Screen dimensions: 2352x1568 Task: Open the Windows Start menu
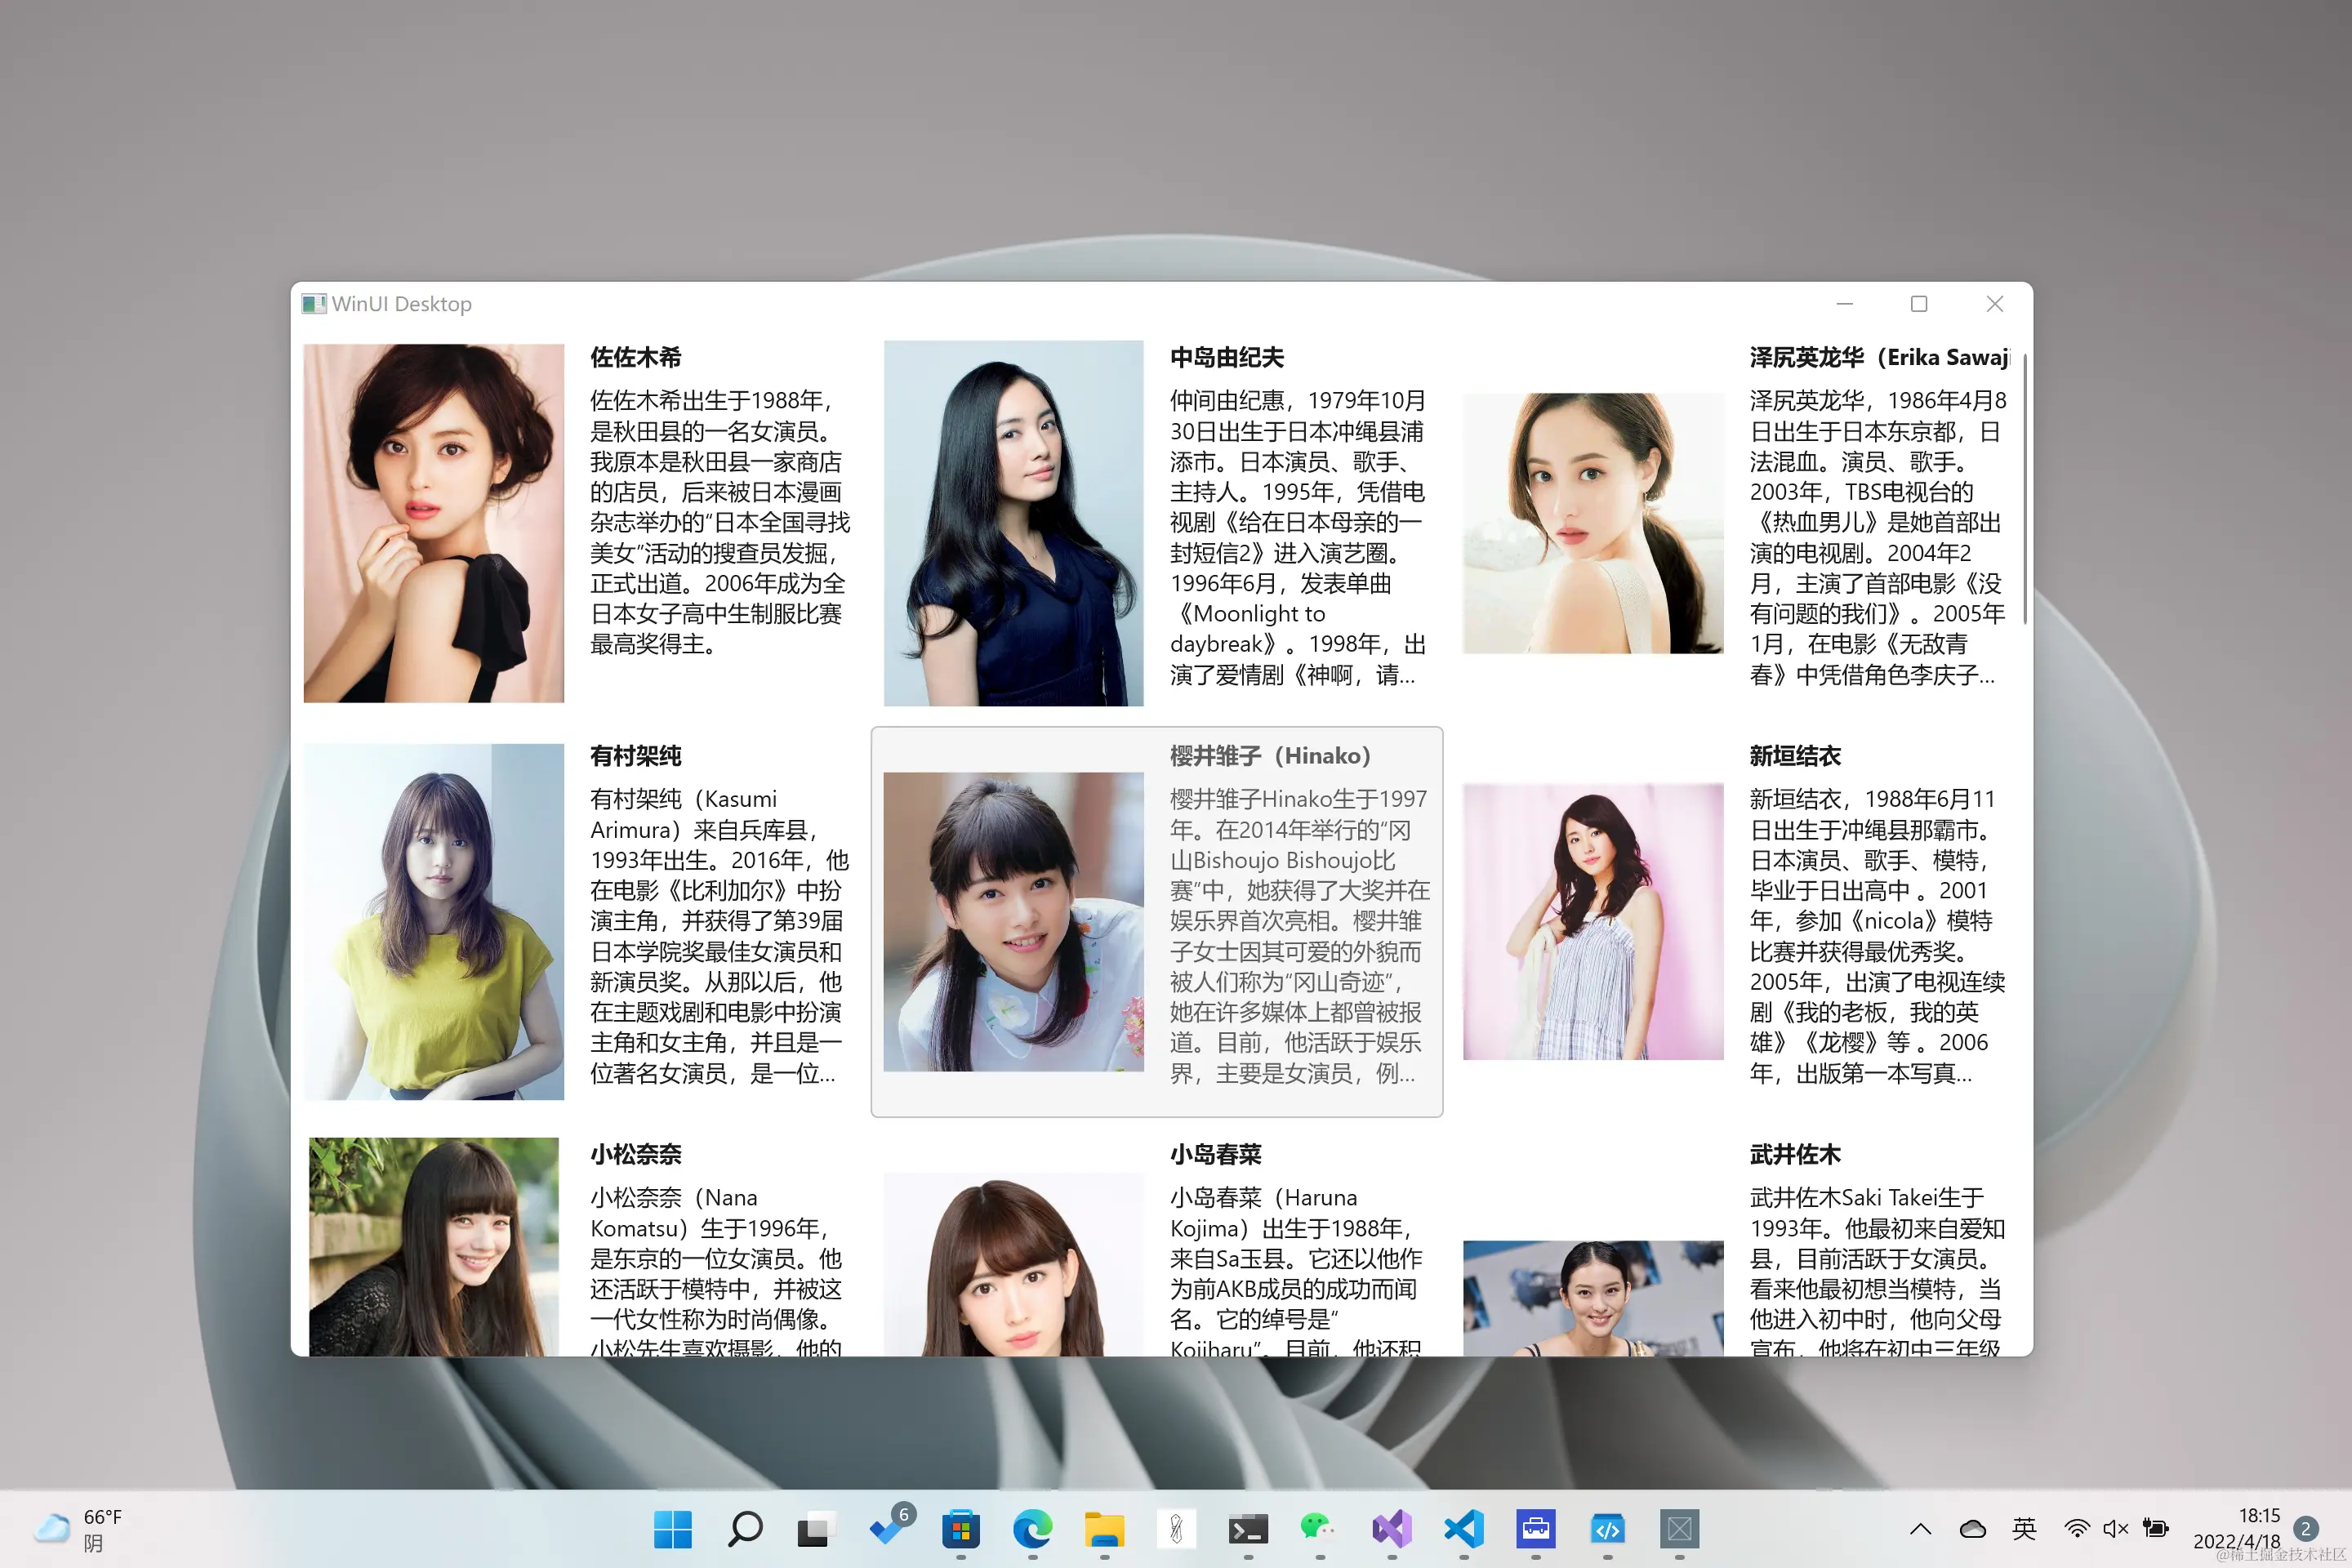pos(672,1529)
